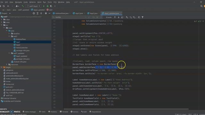Click the search field containing tooltip
This screenshot has width=205, height=115.
(x=68, y=17)
